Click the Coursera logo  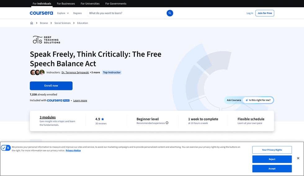click(x=41, y=13)
